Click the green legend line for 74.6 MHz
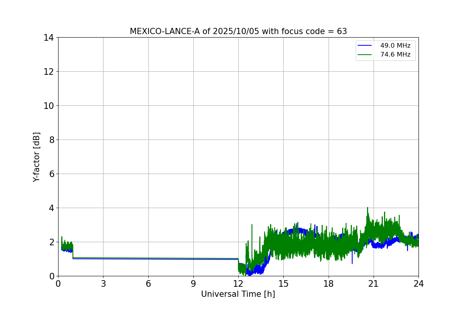 [365, 55]
